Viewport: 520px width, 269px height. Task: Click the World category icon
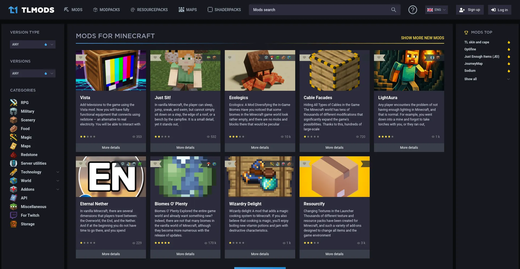pyautogui.click(x=14, y=181)
